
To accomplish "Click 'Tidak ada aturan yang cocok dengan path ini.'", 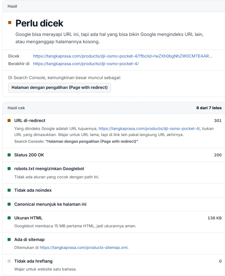I will tap(57, 177).
